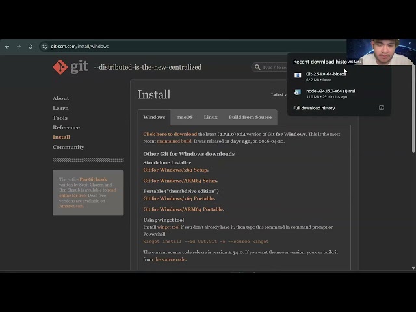Open the Pro Git book link
This screenshot has height=312, width=416.
pos(93,179)
